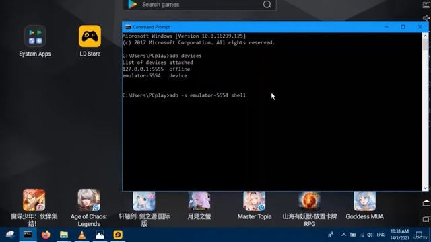Click the Command Prompt title bar icon

128,27
